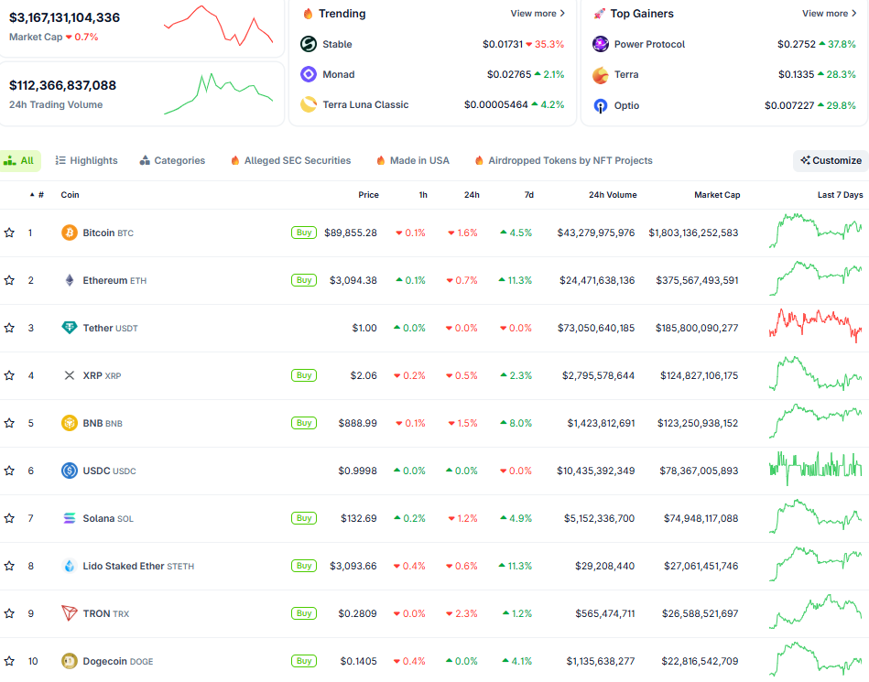Click the Power Protocol icon in Top Gainers
Image resolution: width=869 pixels, height=682 pixels.
click(601, 44)
